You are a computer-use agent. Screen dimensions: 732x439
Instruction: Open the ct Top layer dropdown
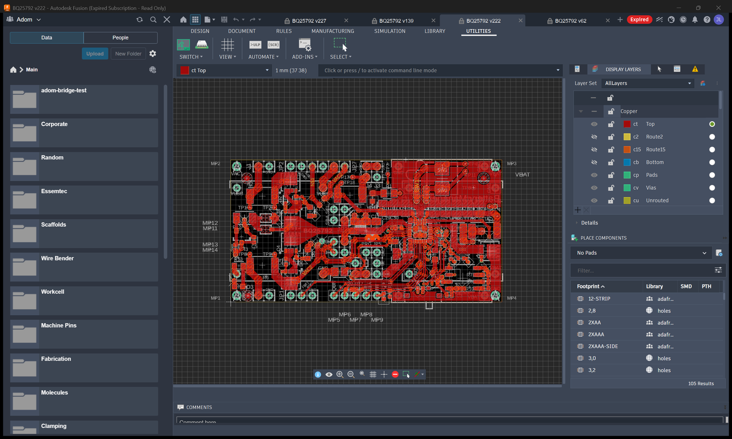pyautogui.click(x=224, y=70)
